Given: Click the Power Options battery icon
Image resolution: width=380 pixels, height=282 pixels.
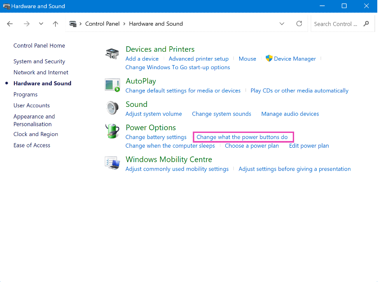Looking at the screenshot, I should [112, 132].
